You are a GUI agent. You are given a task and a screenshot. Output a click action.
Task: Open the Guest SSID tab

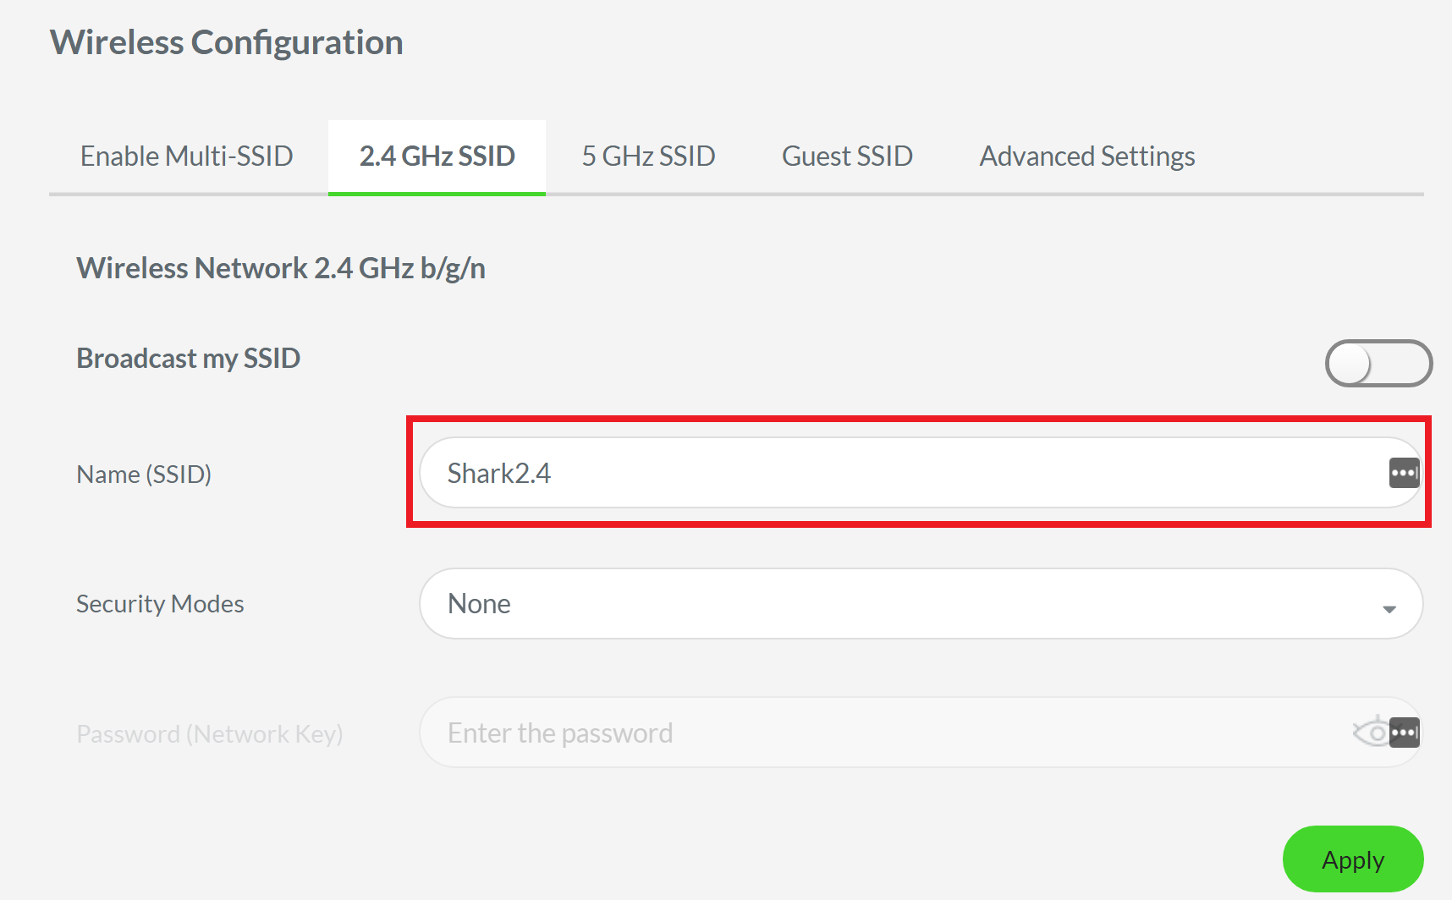click(x=847, y=156)
